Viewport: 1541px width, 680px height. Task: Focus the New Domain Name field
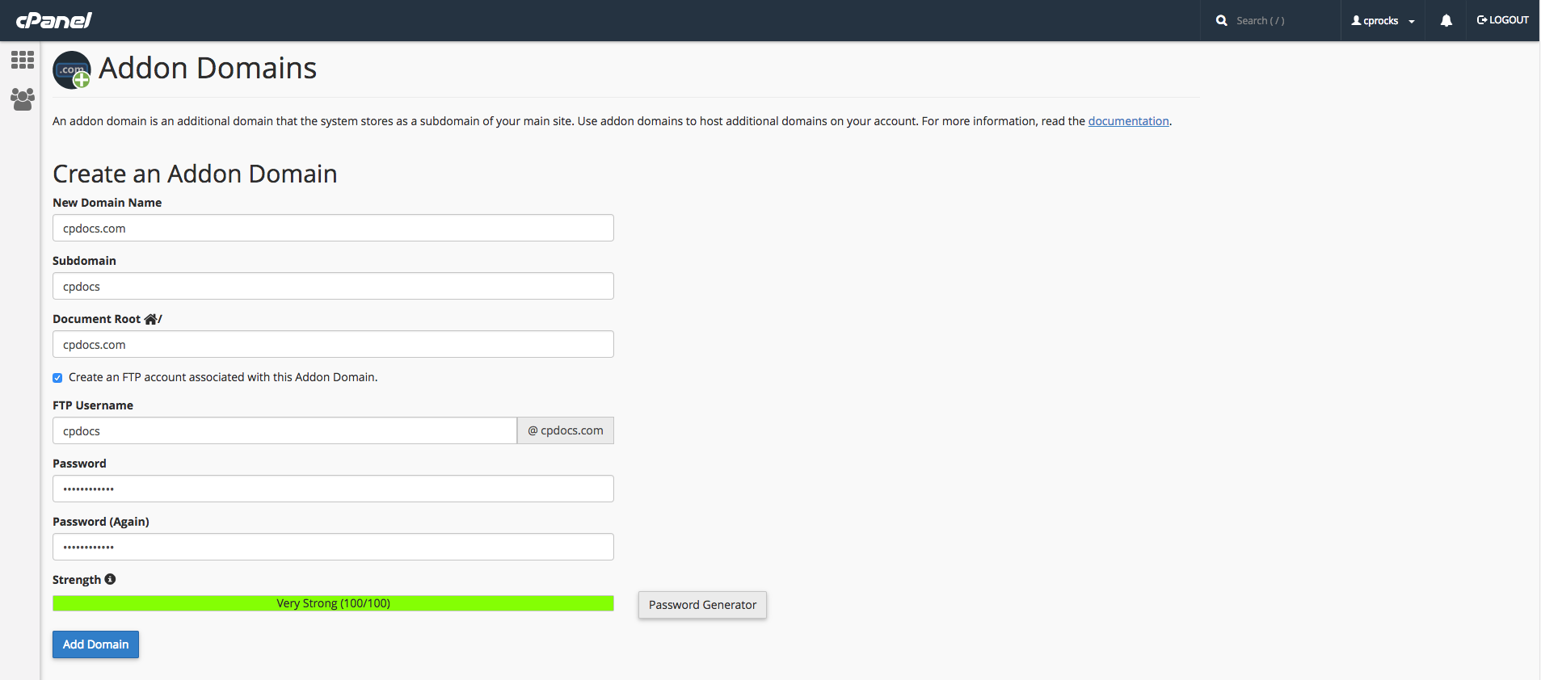pos(333,228)
